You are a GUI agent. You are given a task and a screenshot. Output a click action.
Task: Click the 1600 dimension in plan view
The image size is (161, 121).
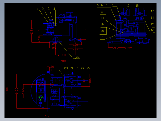[x=7, y=91]
